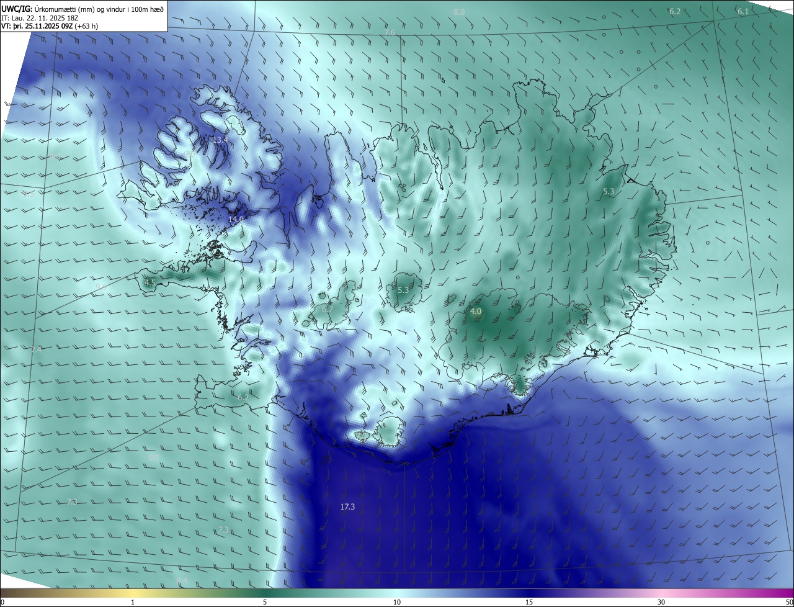Click the 17.3 precipitation value south of Iceland
The height and width of the screenshot is (607, 794).
pyautogui.click(x=347, y=507)
